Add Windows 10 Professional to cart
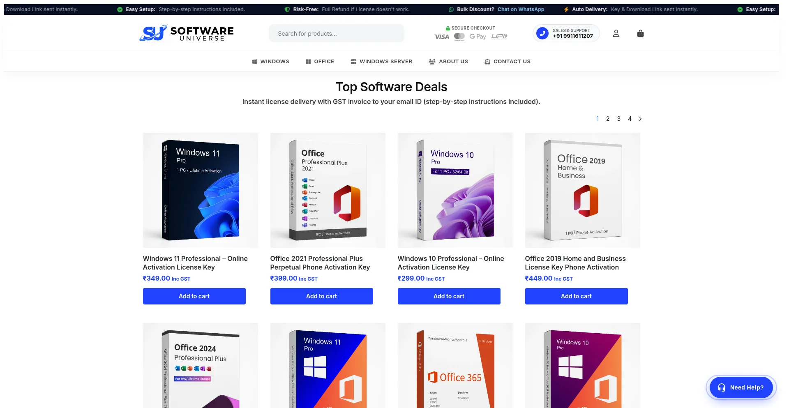 click(x=449, y=296)
